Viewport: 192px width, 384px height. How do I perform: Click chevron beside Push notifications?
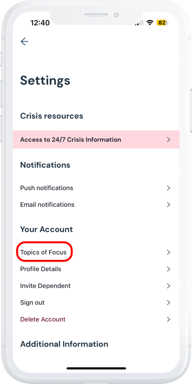point(168,188)
